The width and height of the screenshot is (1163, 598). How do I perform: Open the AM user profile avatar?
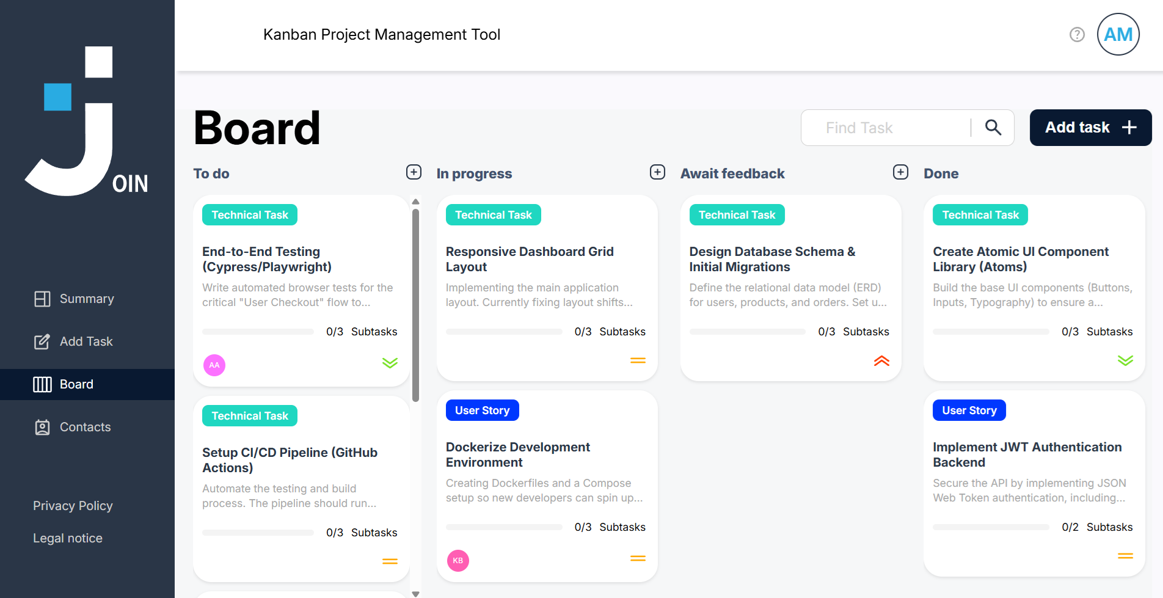pyautogui.click(x=1118, y=35)
